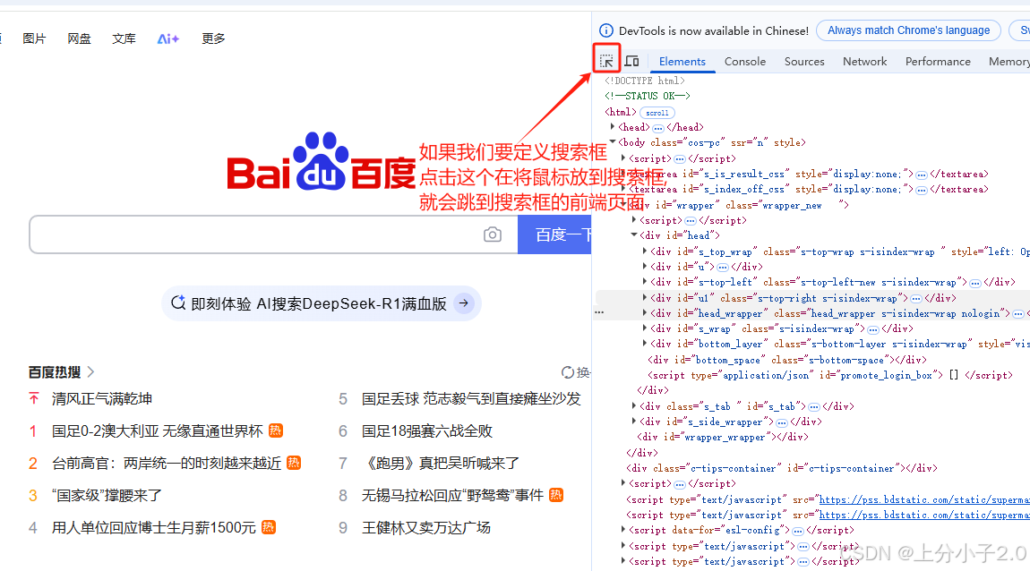Open the 更多 menu
Image resolution: width=1030 pixels, height=571 pixels.
213,38
